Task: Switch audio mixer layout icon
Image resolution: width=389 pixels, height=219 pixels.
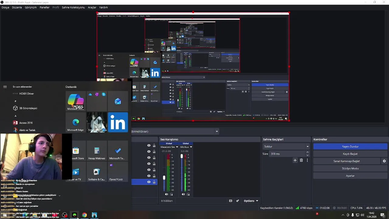Action: 231,201
